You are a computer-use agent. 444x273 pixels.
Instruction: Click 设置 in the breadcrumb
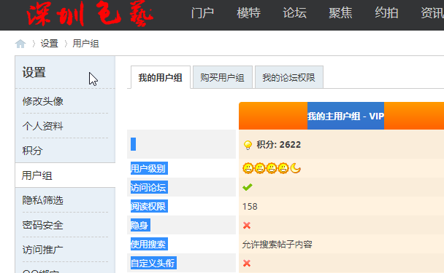pos(49,44)
